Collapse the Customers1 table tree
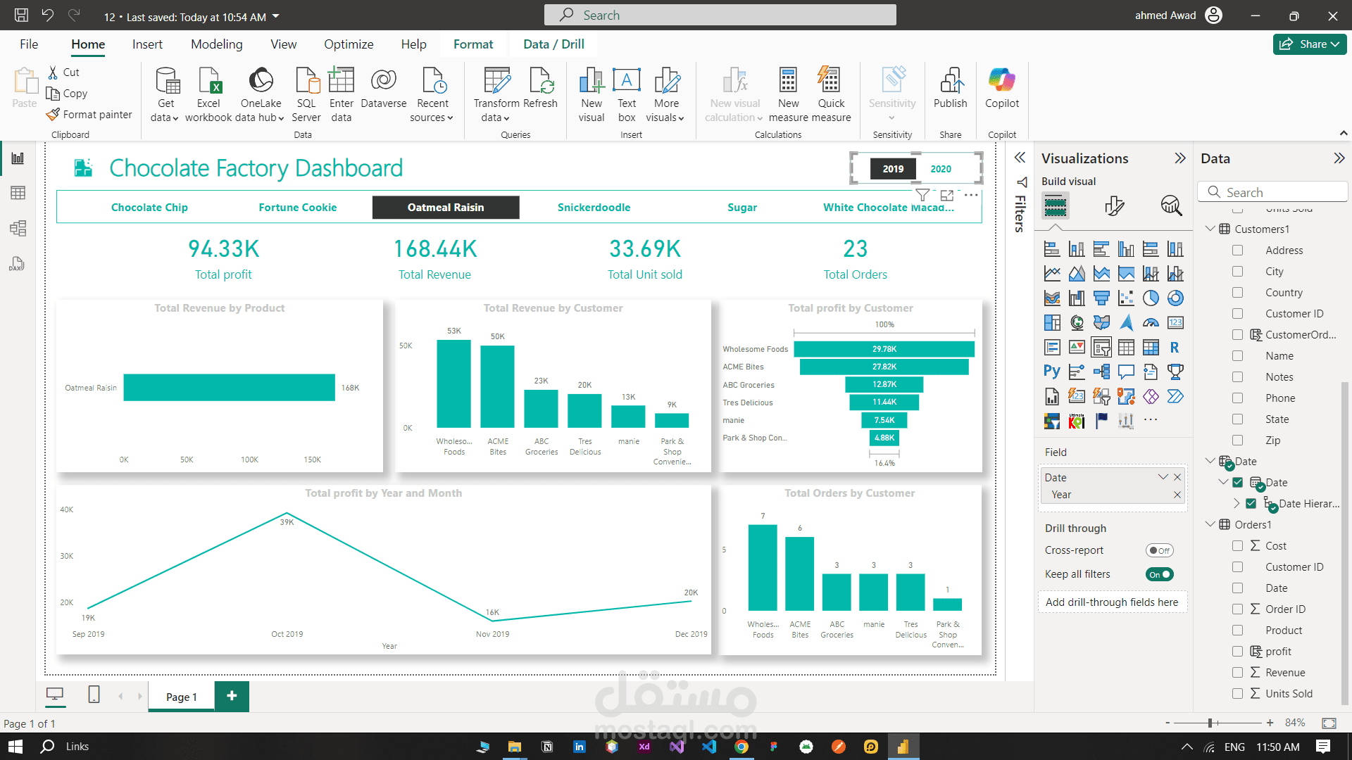Viewport: 1352px width, 760px height. pos(1210,229)
